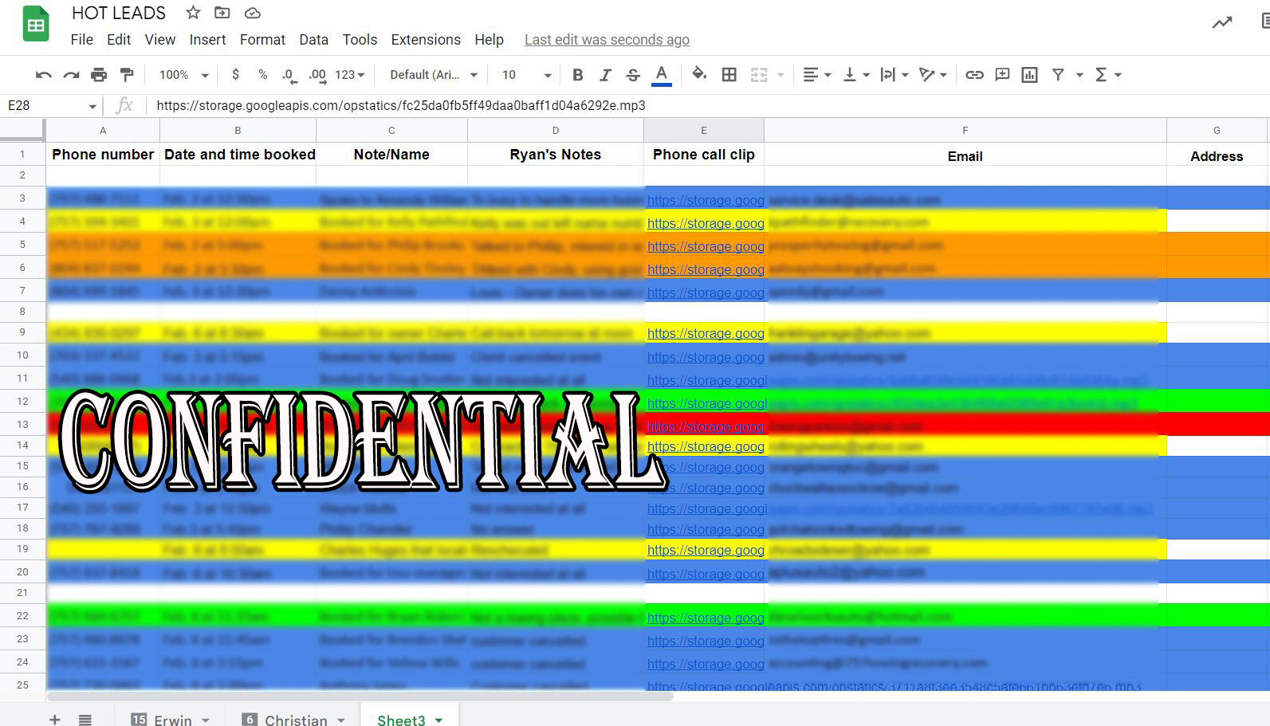Screen dimensions: 1270x726
Task: Open the View menu
Action: click(x=160, y=40)
